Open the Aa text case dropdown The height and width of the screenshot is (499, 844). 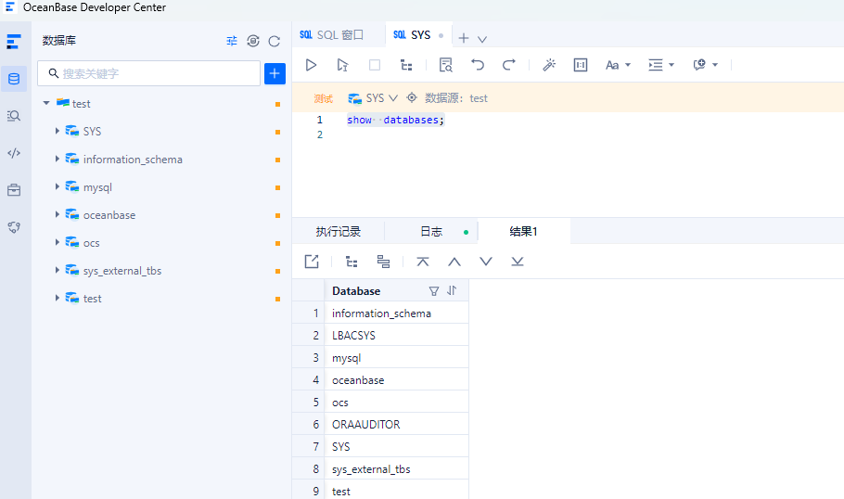[x=618, y=65]
